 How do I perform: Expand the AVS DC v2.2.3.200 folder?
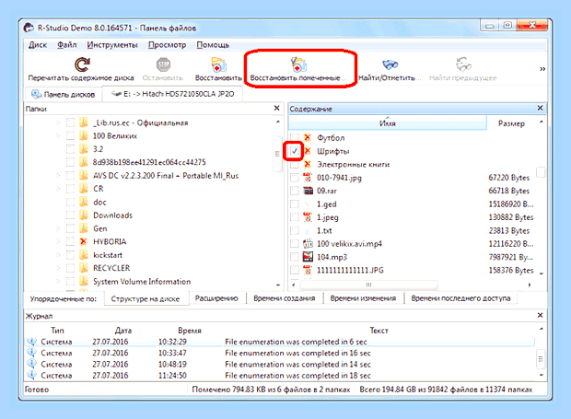pos(58,176)
